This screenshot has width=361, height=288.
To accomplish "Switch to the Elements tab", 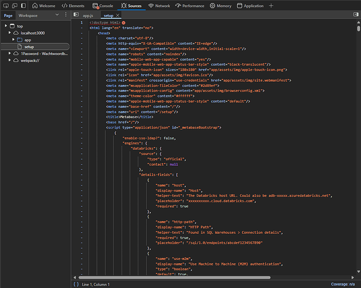I will [x=73, y=6].
